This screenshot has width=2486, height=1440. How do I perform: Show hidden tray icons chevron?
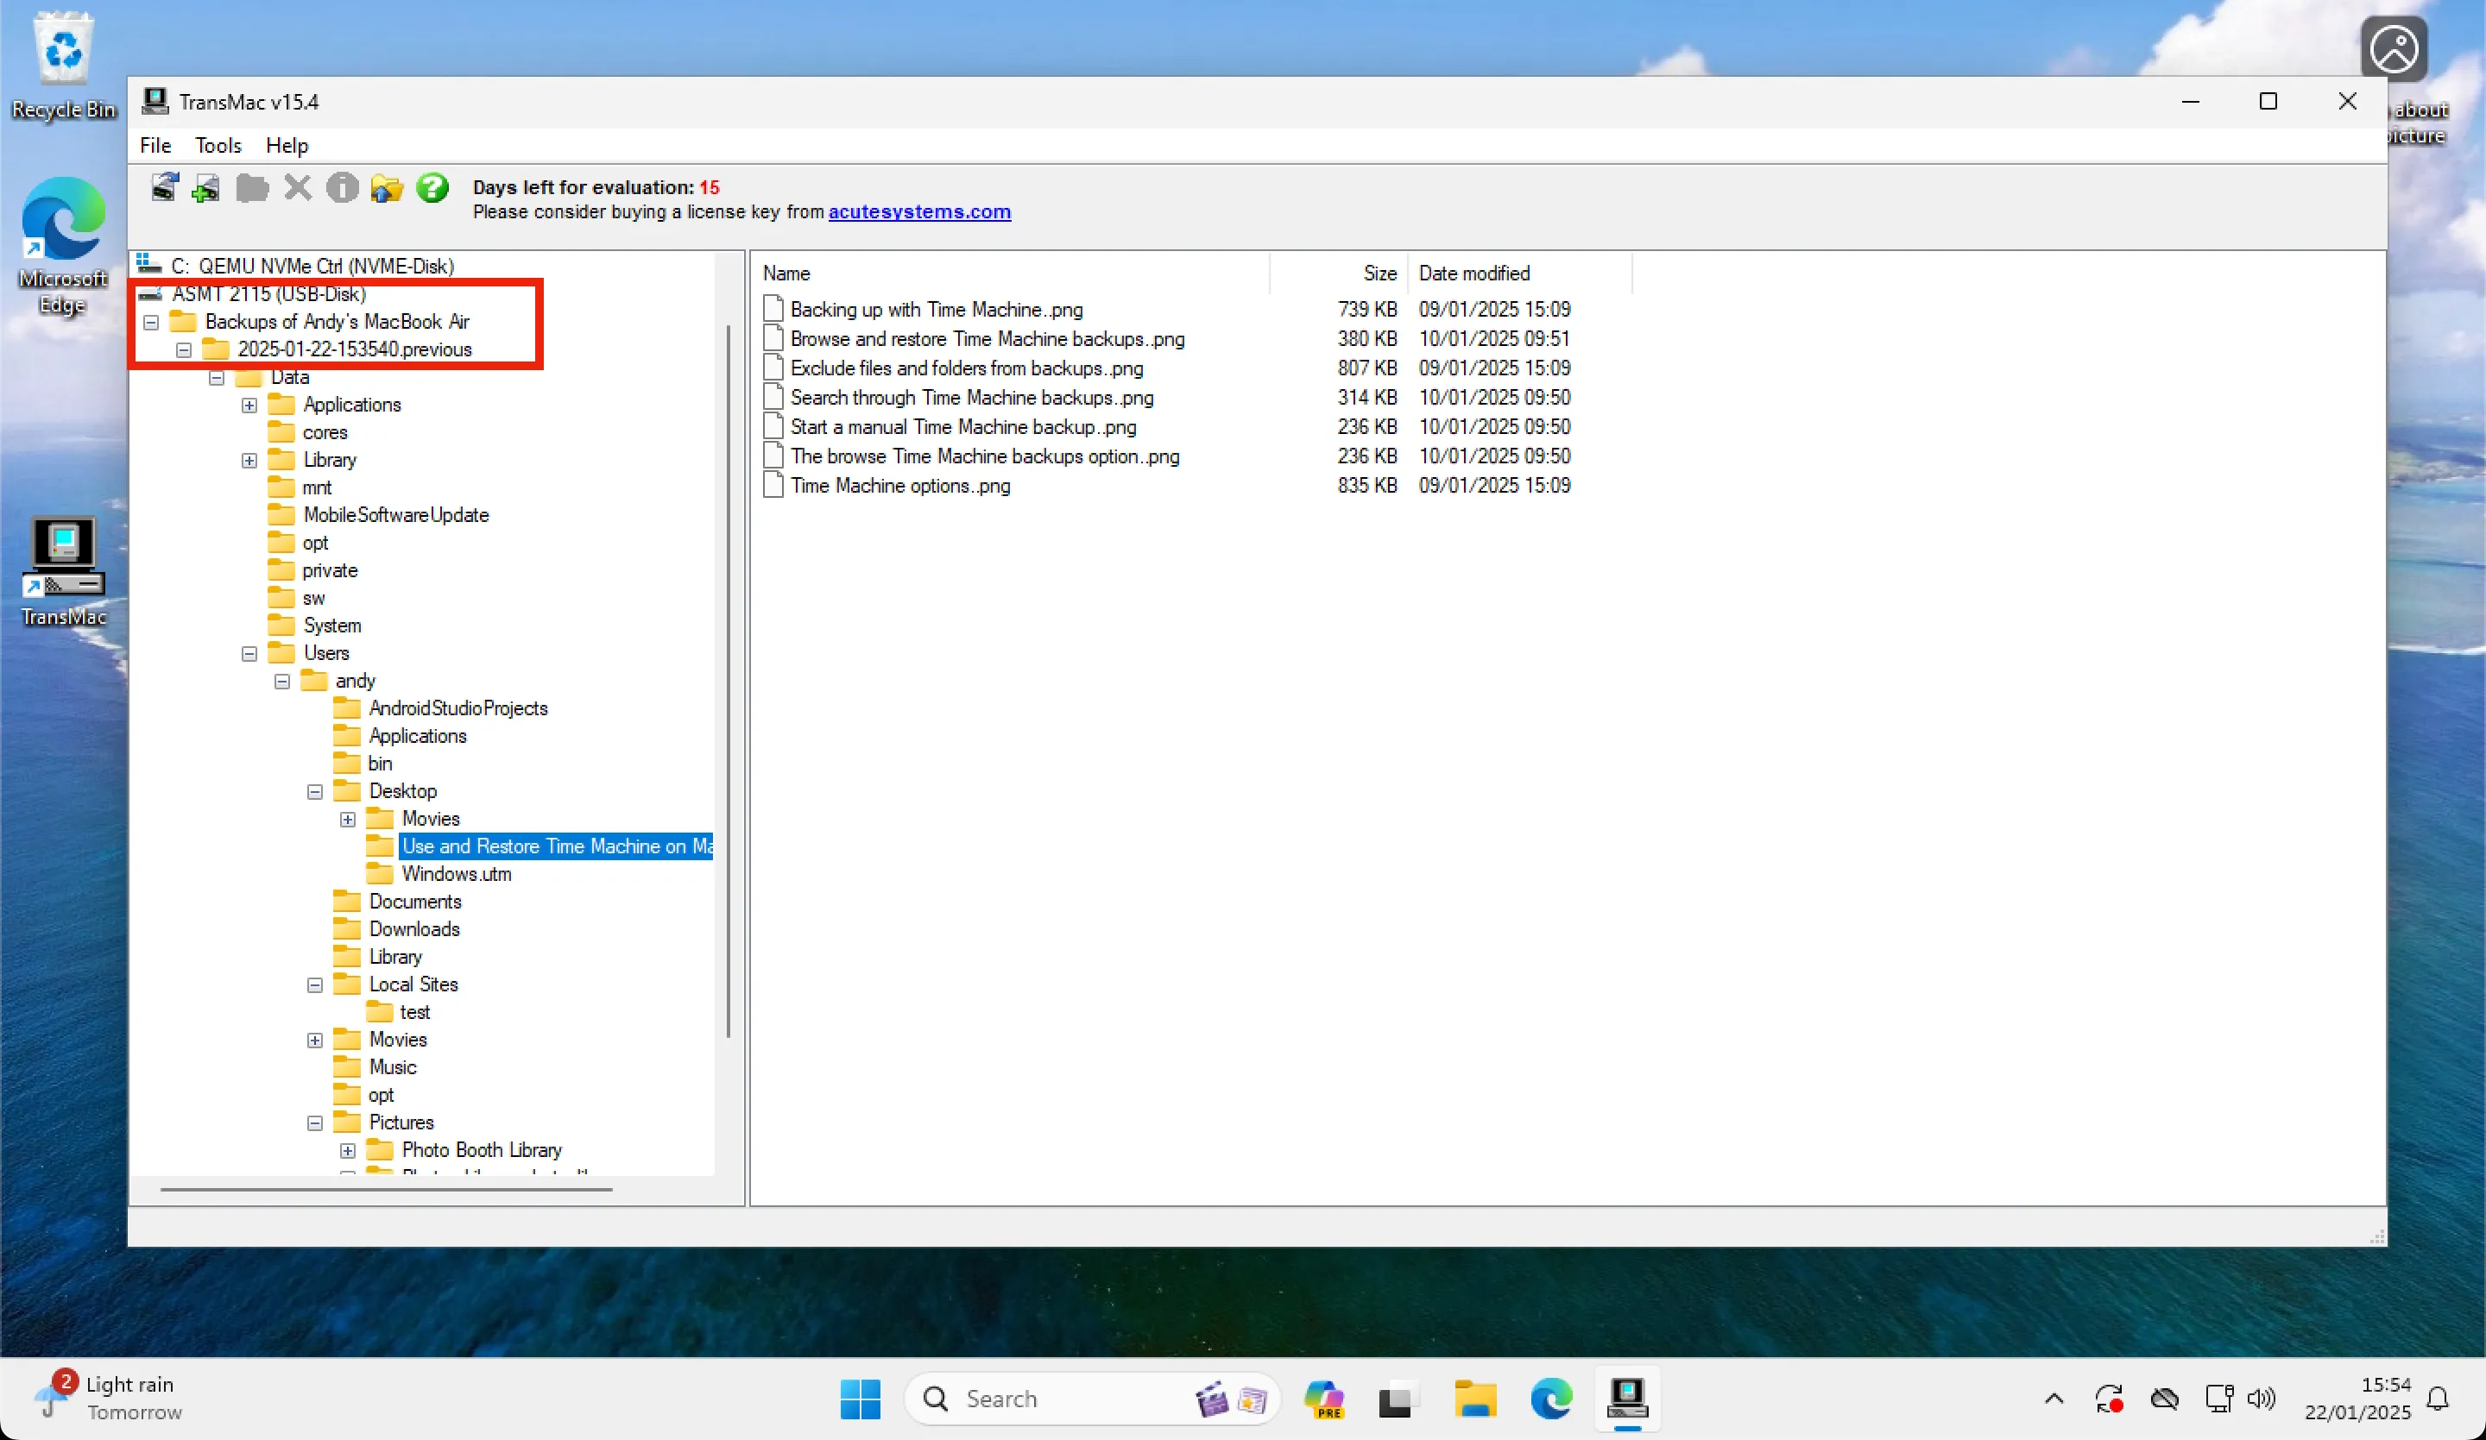pos(2054,1399)
